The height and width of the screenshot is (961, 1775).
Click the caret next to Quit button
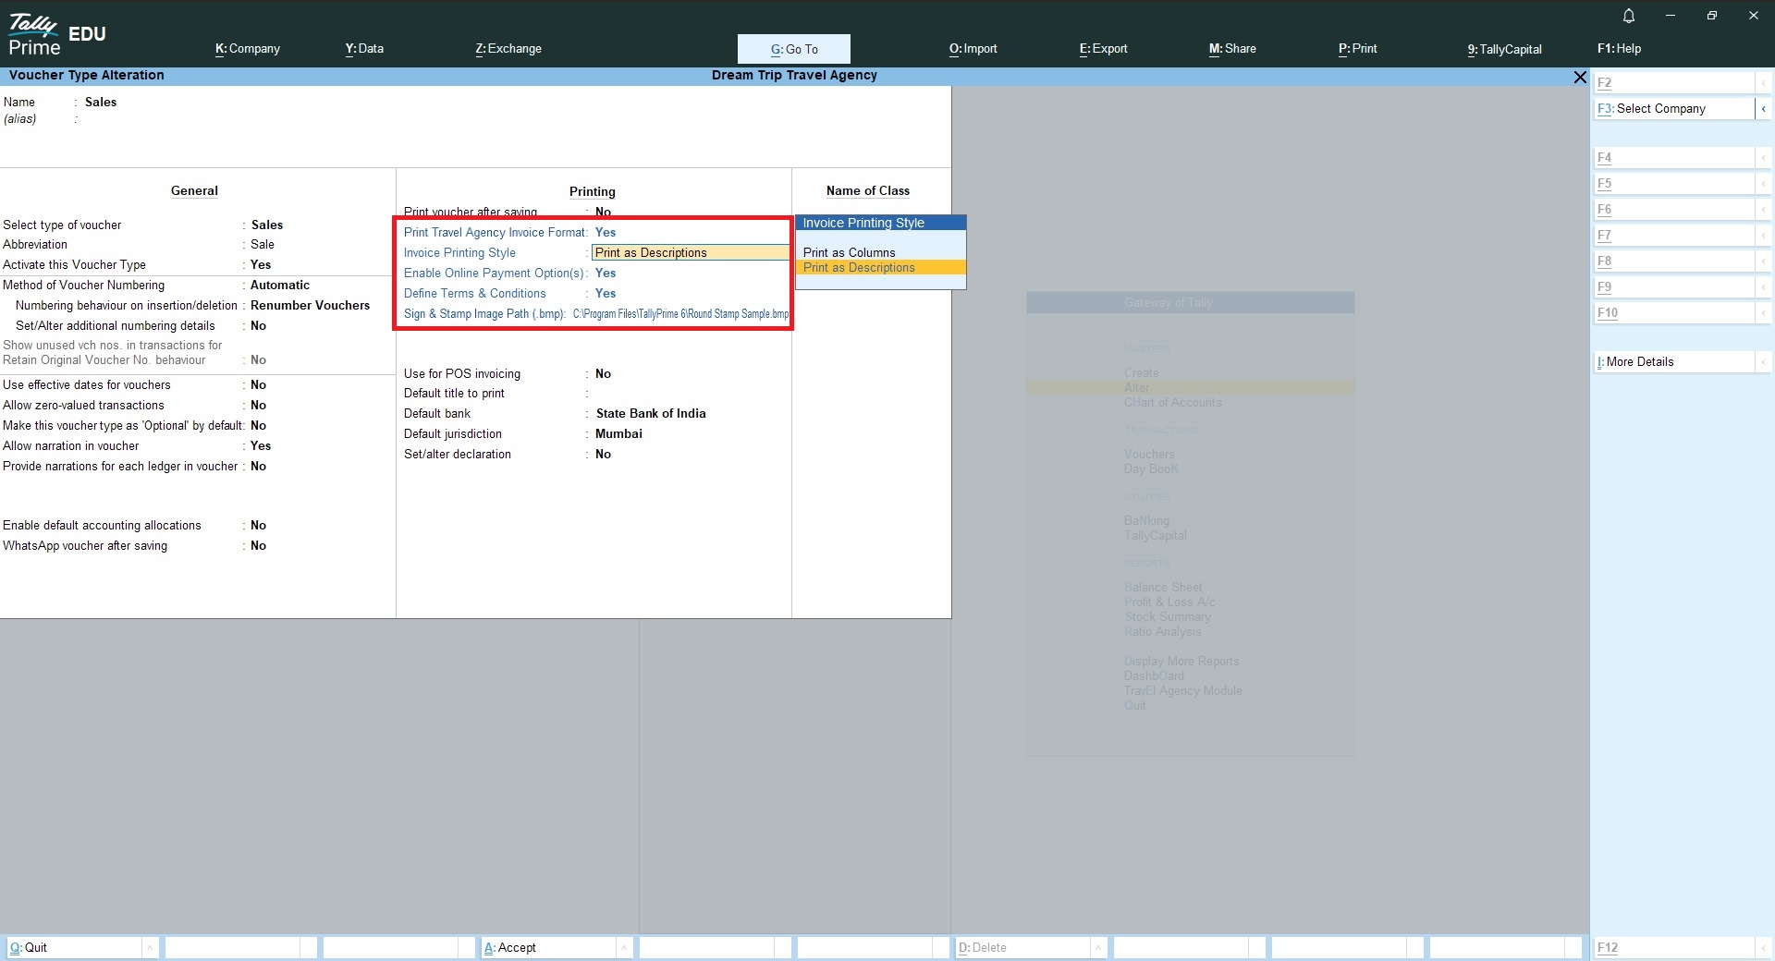pos(150,948)
